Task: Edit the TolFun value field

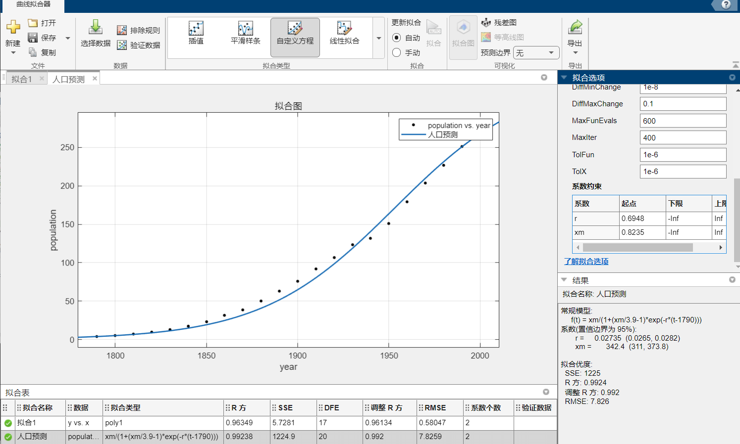Action: click(x=683, y=155)
